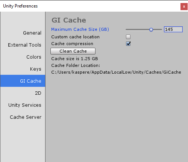
Task: Click the Clean Cache button
Action: tap(73, 51)
